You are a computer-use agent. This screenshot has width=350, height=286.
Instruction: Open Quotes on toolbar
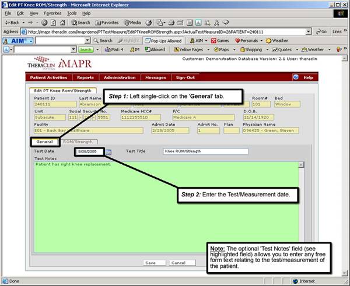282,50
